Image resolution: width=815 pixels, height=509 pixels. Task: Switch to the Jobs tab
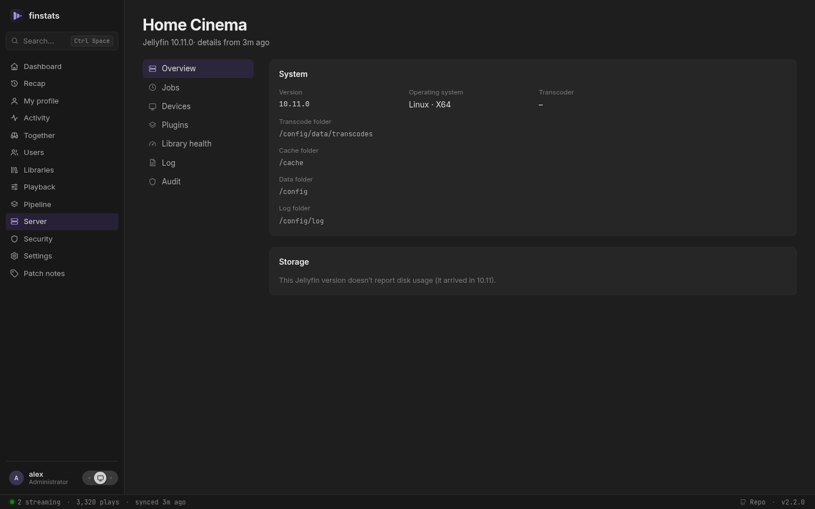pos(198,88)
